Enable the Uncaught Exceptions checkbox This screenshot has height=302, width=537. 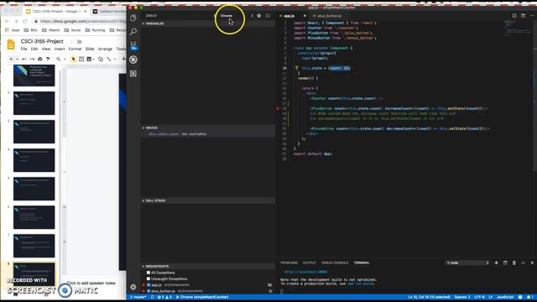pyautogui.click(x=149, y=279)
